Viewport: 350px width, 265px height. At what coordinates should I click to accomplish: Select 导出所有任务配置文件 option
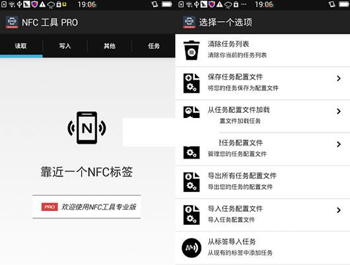pyautogui.click(x=263, y=182)
